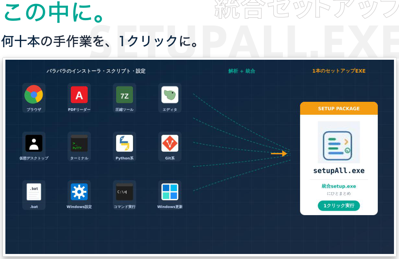The height and width of the screenshot is (259, 399).
Task: Click the Python系 icon
Action: (x=124, y=143)
